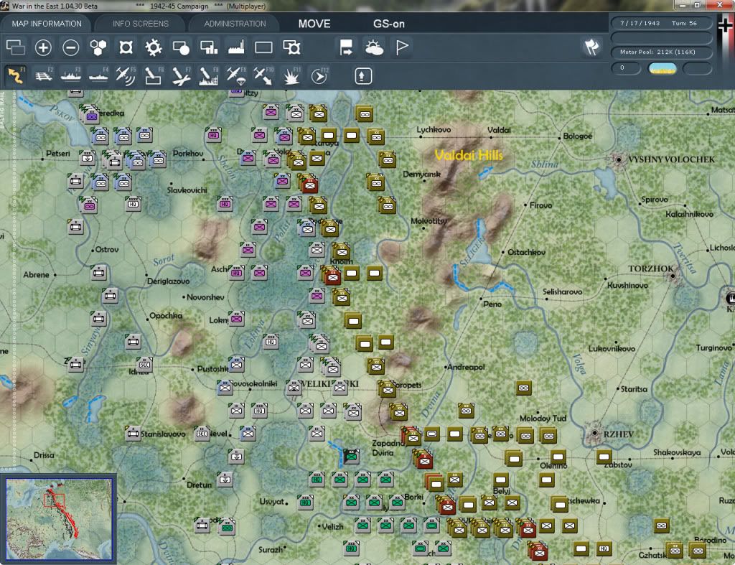Screen dimensions: 735x565
Task: Click the boxed up-arrow button beside F12
Action: [362, 76]
